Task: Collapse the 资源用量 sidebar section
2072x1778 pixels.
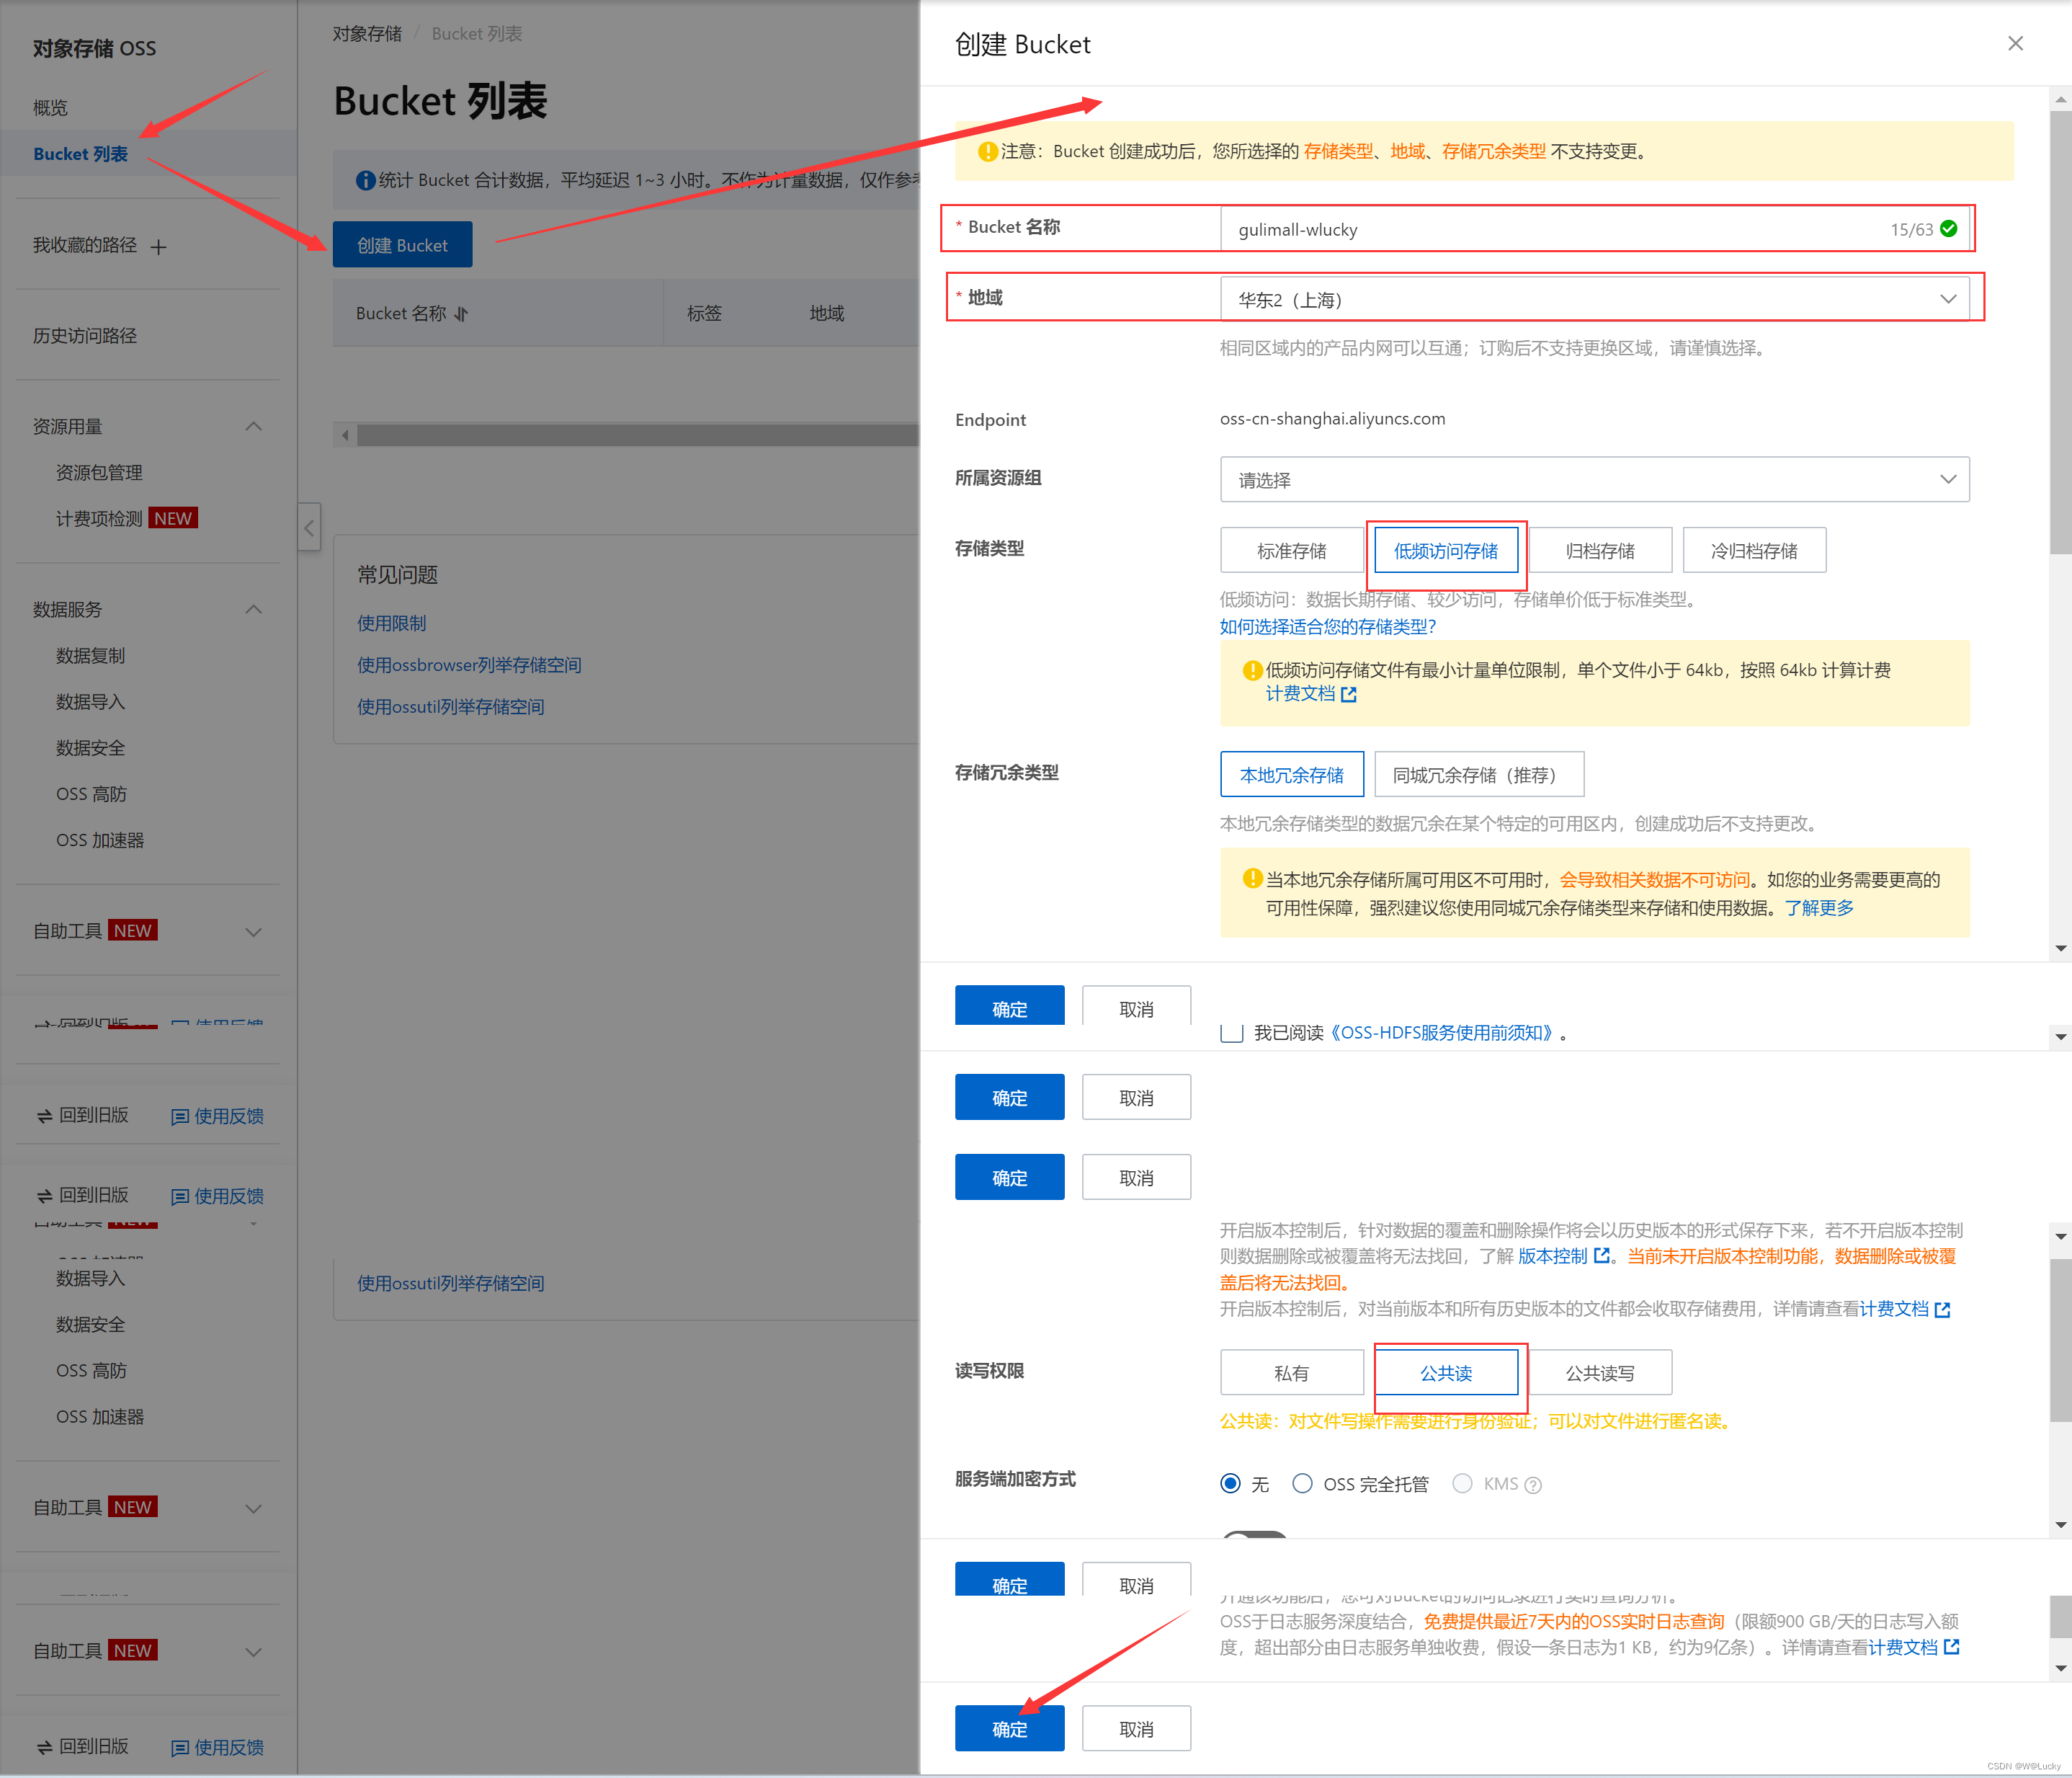Action: (x=254, y=426)
